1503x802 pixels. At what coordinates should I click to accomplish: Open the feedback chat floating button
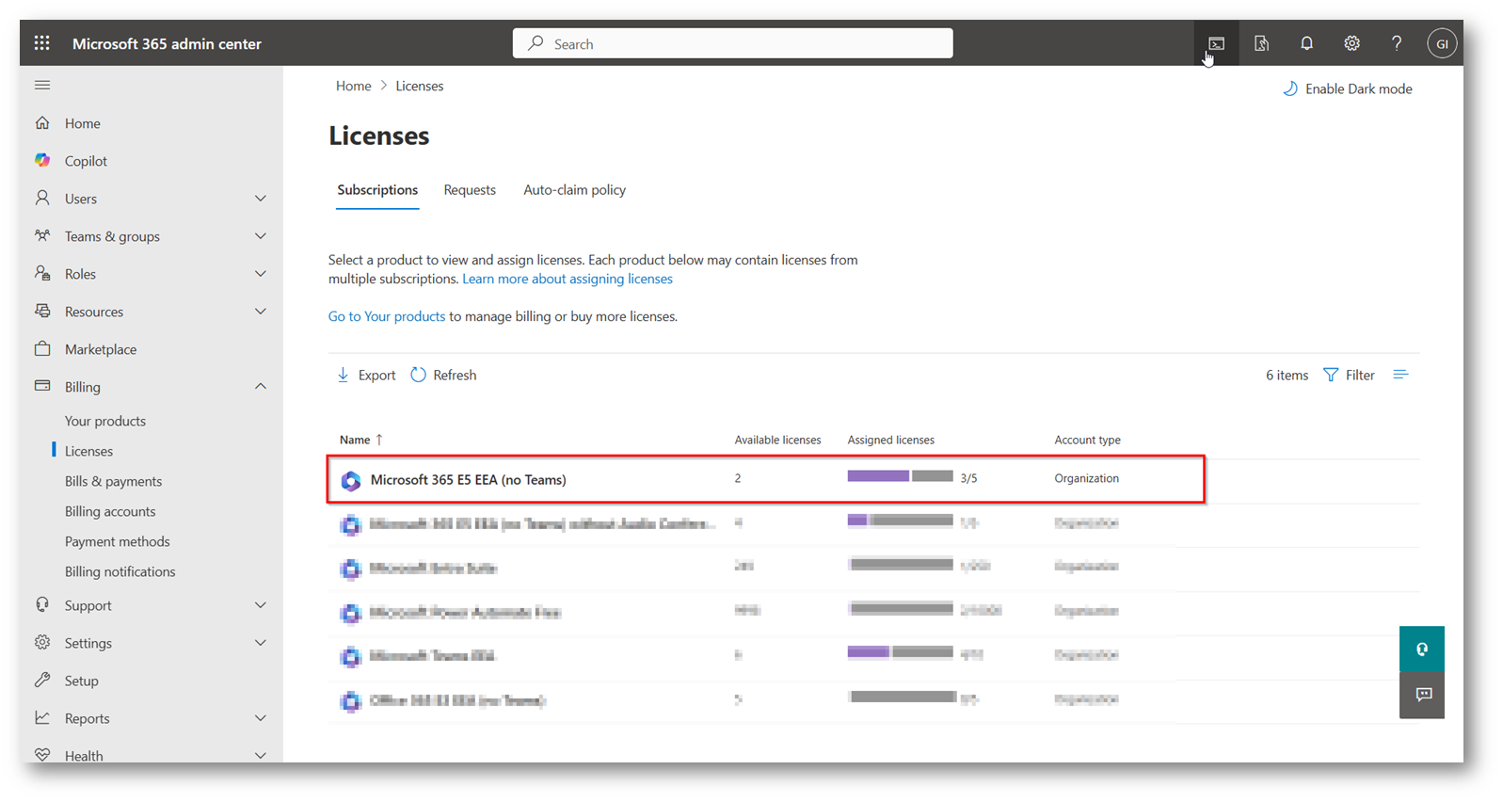point(1422,695)
